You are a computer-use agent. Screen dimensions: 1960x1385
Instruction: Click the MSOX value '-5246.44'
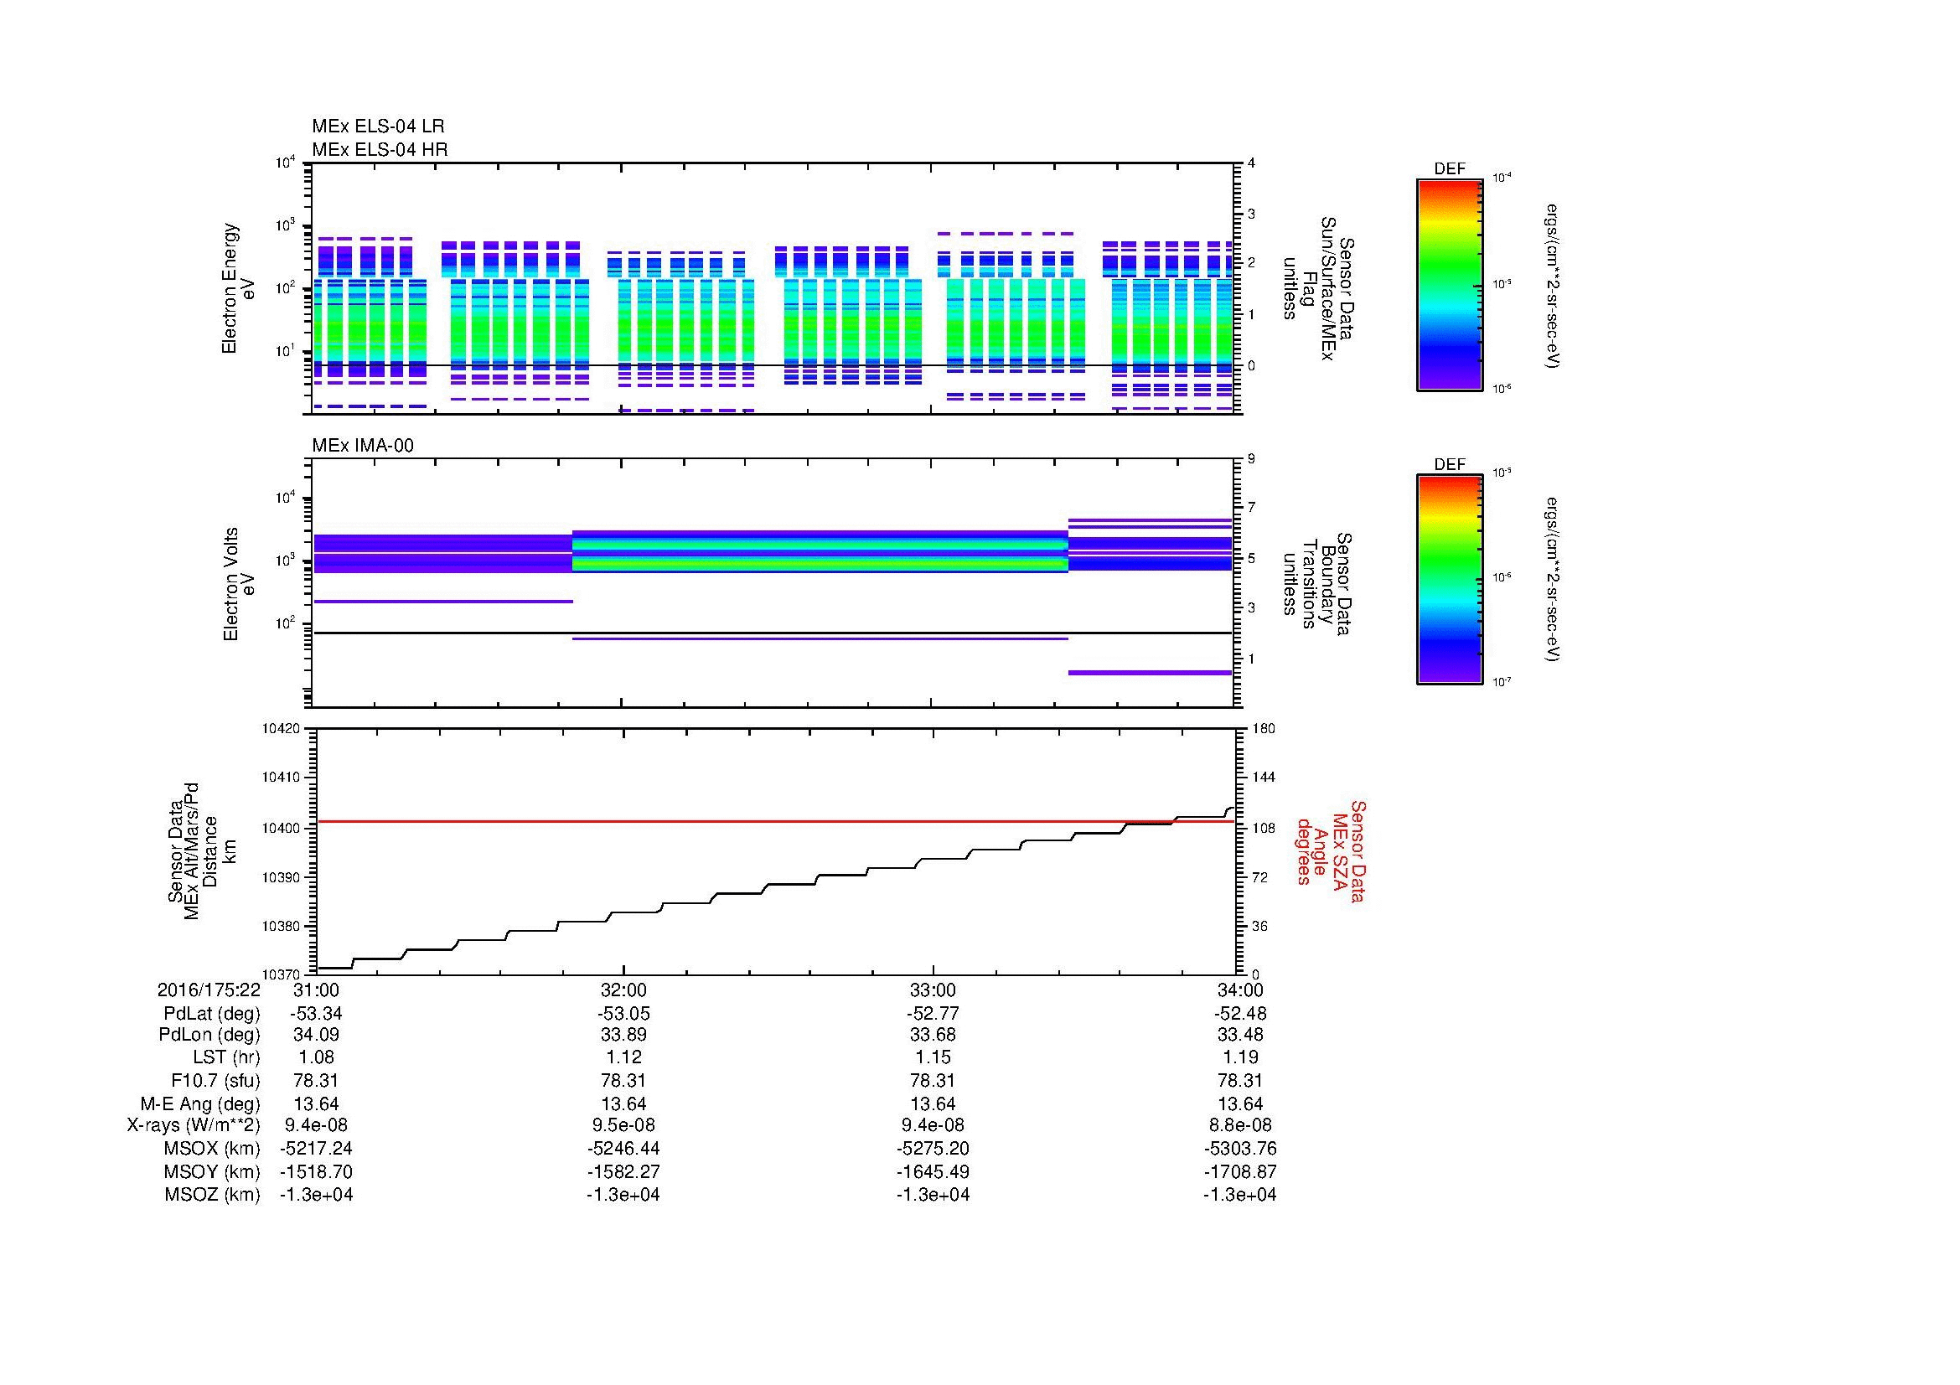(x=624, y=1149)
